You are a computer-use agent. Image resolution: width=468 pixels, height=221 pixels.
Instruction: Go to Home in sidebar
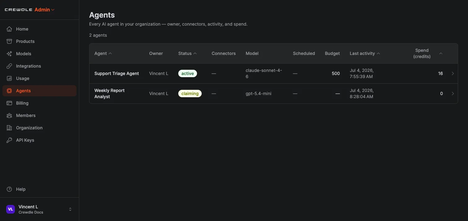[39, 29]
